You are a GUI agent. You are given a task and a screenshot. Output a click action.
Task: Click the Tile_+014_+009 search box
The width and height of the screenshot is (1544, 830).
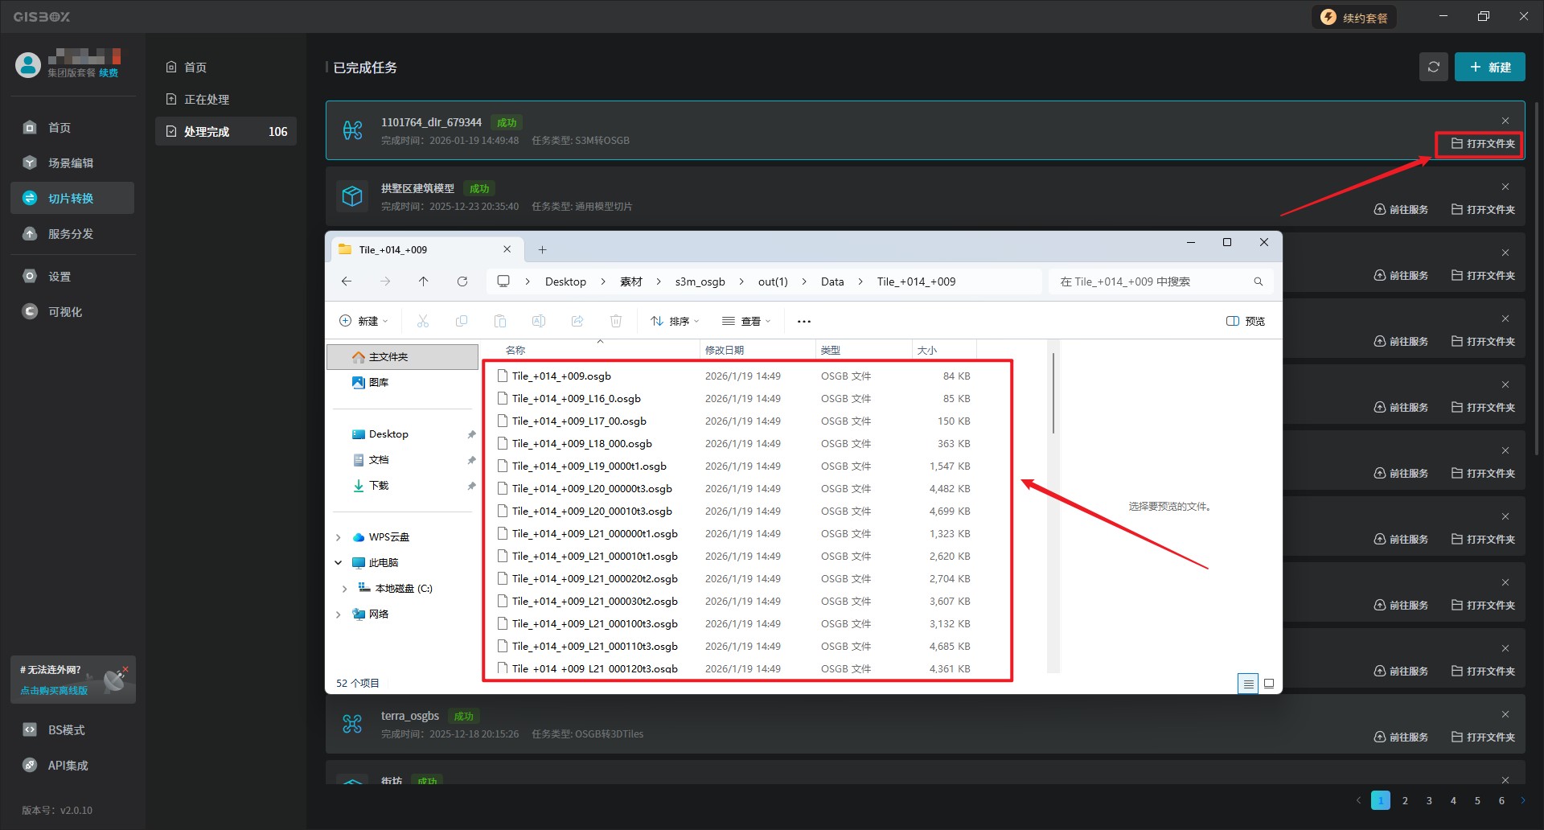(x=1154, y=281)
